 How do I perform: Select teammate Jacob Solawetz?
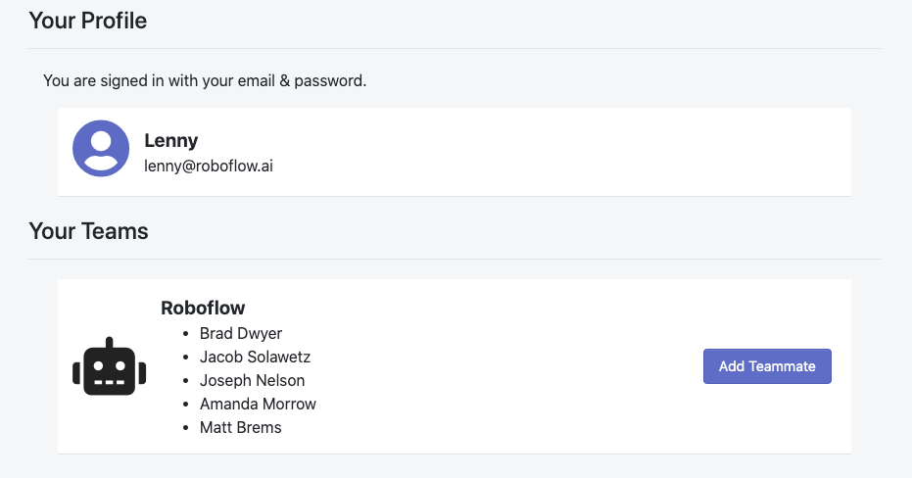pyautogui.click(x=255, y=358)
